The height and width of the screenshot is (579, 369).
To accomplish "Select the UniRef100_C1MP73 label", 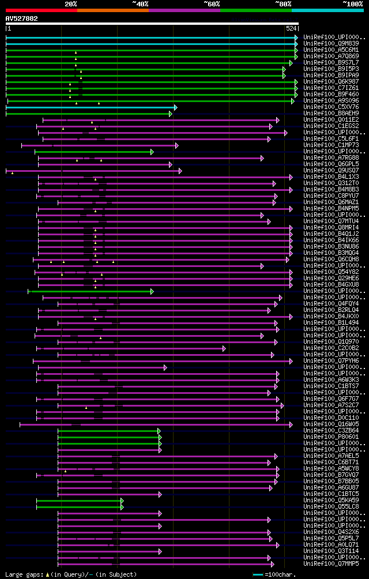I will tap(330, 145).
